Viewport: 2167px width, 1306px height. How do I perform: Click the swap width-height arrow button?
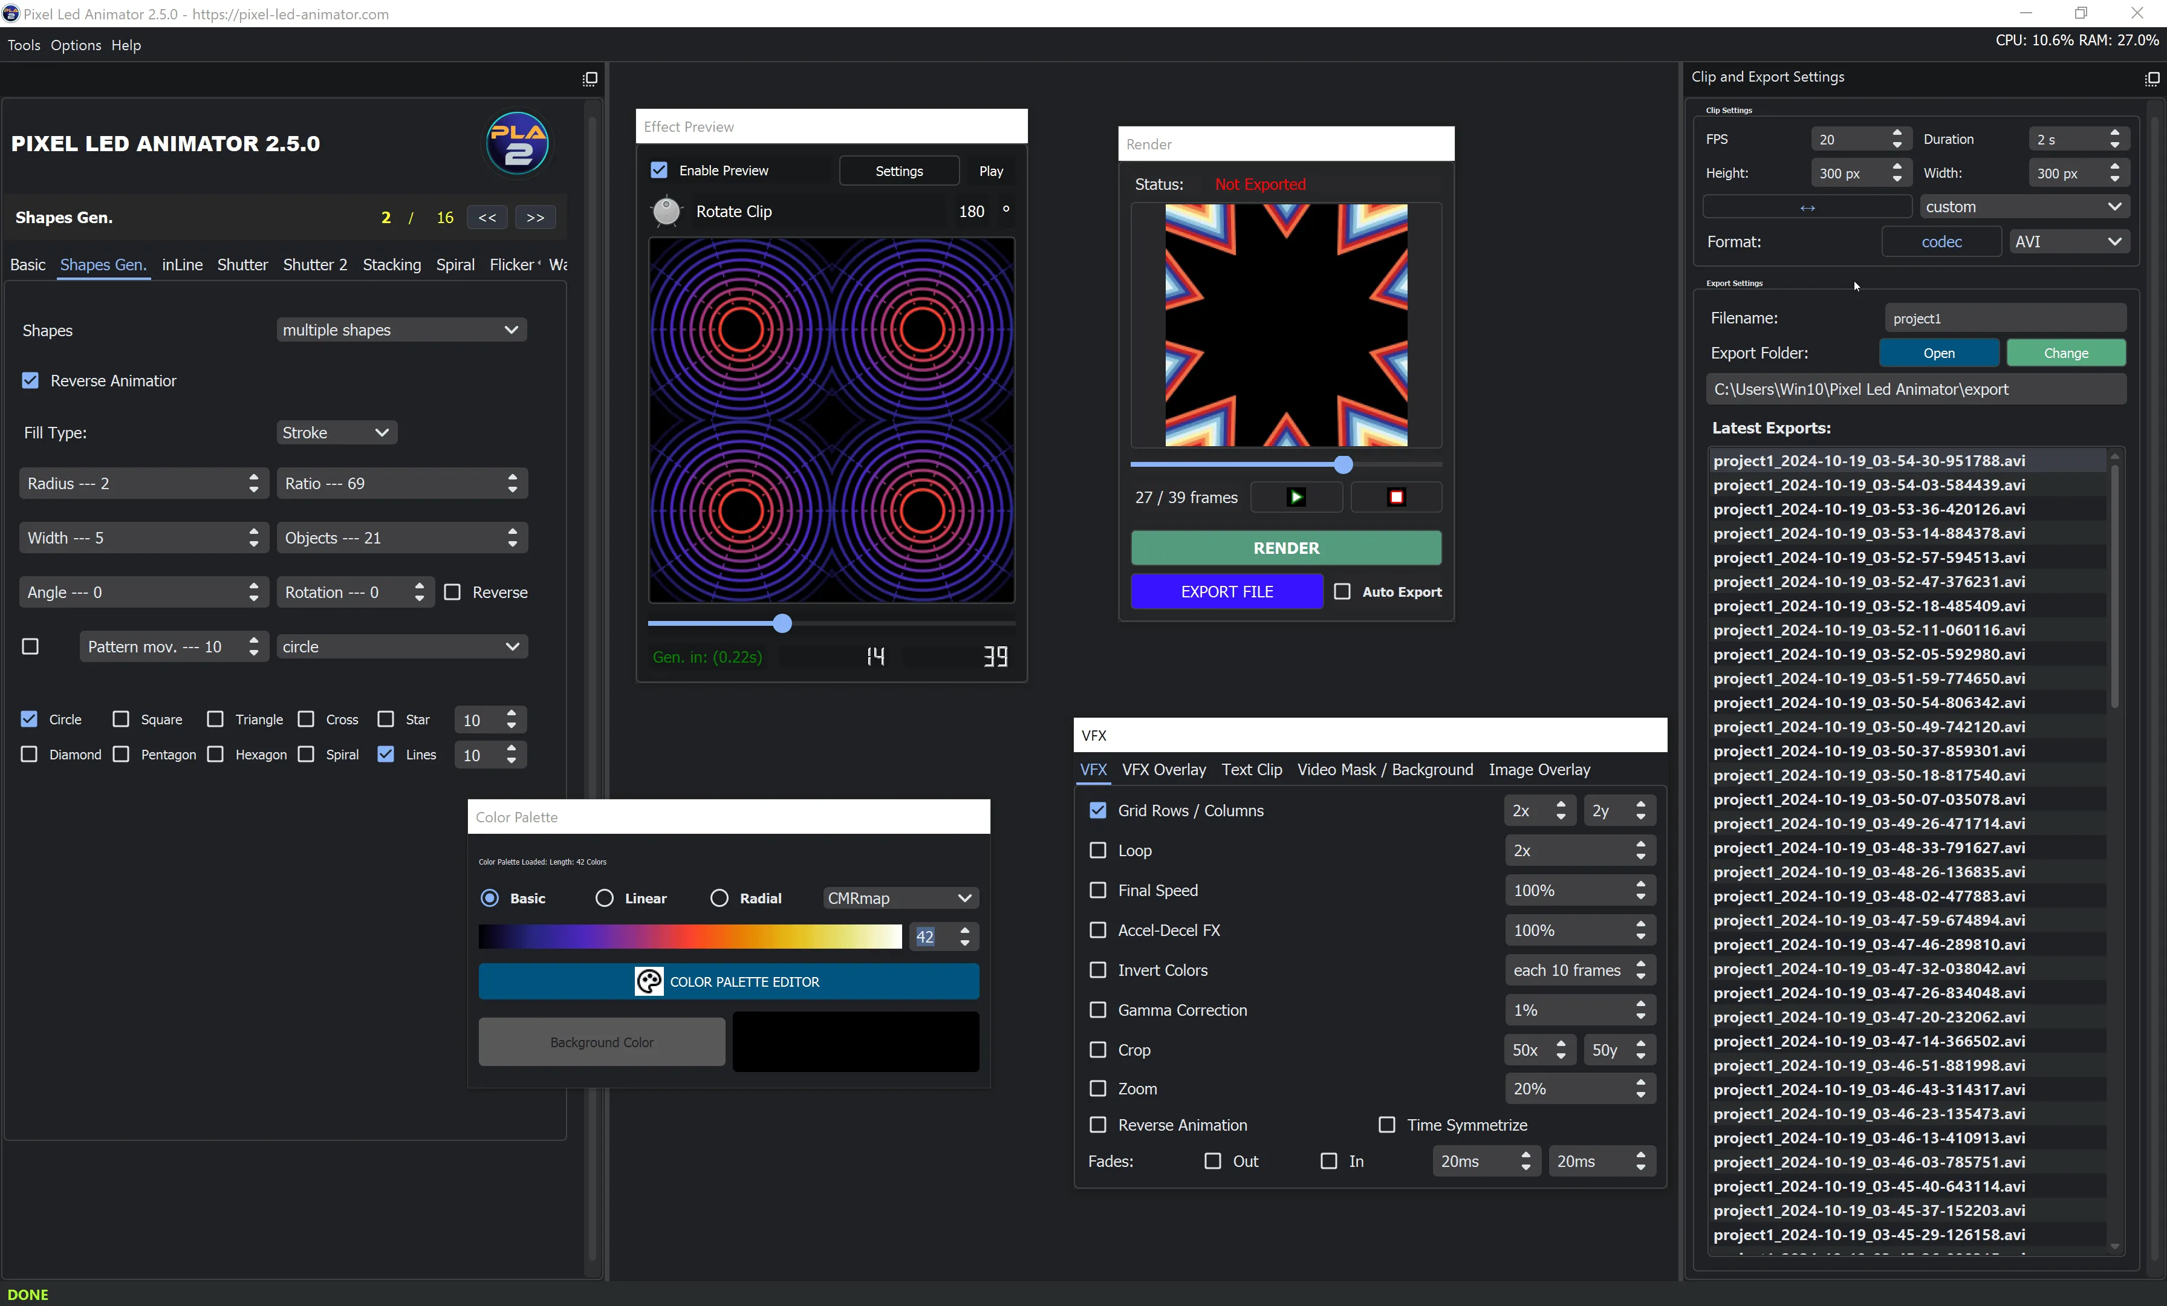coord(1807,207)
